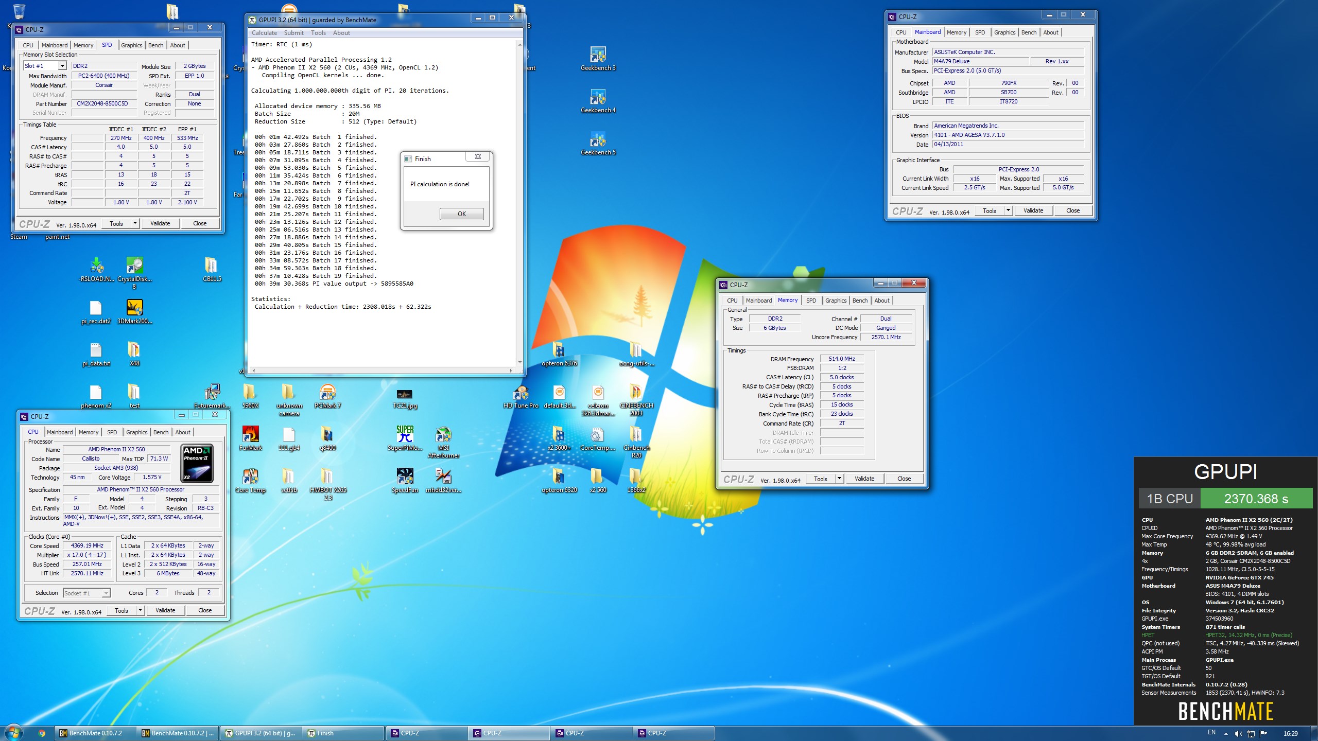This screenshot has width=1318, height=741.
Task: Open the x2 560 folder icon
Action: point(598,480)
